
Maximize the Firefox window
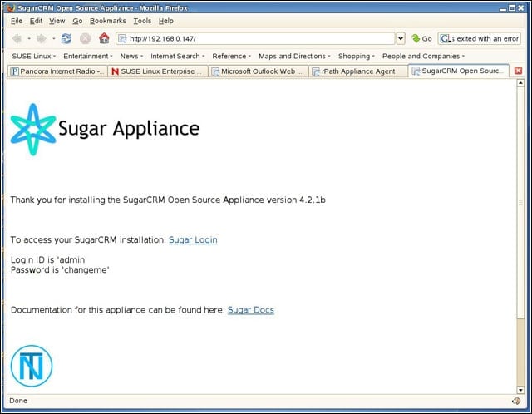point(512,7)
